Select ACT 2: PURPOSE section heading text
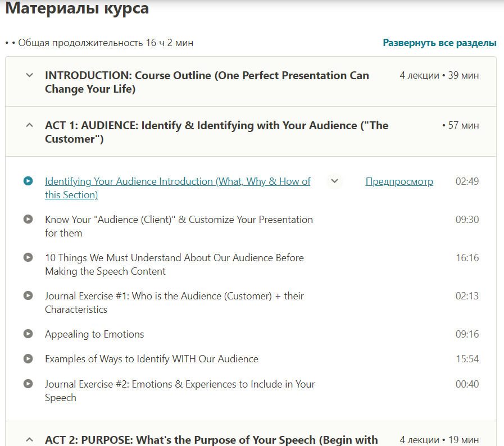This screenshot has width=504, height=446. [211, 439]
